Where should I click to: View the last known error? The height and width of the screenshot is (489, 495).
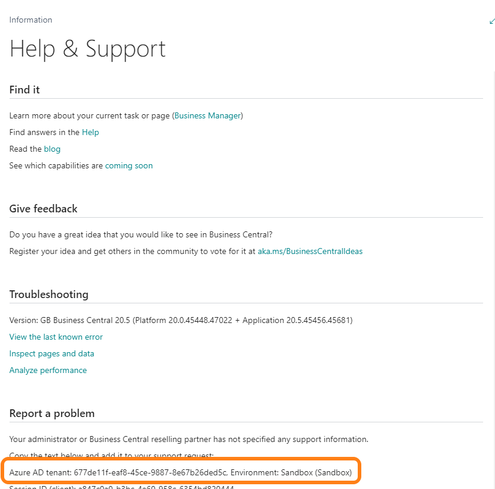56,337
